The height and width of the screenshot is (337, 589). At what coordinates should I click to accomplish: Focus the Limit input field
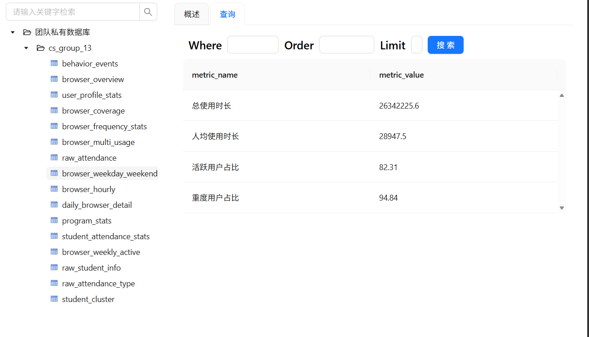point(416,45)
